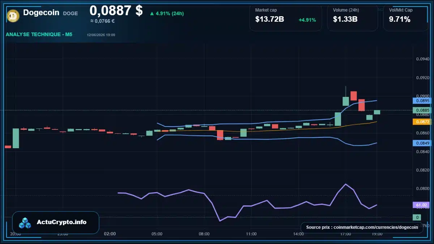This screenshot has height=244, width=434.
Task: Click the ANALYSE TECHNIQUE - M5 label
Action: pos(39,34)
